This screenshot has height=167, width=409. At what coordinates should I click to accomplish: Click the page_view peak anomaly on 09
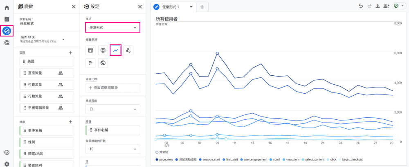point(217,53)
